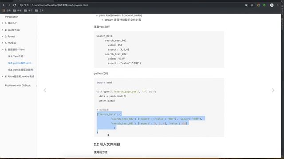The width and height of the screenshot is (284, 159).
Task: Expand the PO模式 chapter chevron
Action: click(3, 43)
